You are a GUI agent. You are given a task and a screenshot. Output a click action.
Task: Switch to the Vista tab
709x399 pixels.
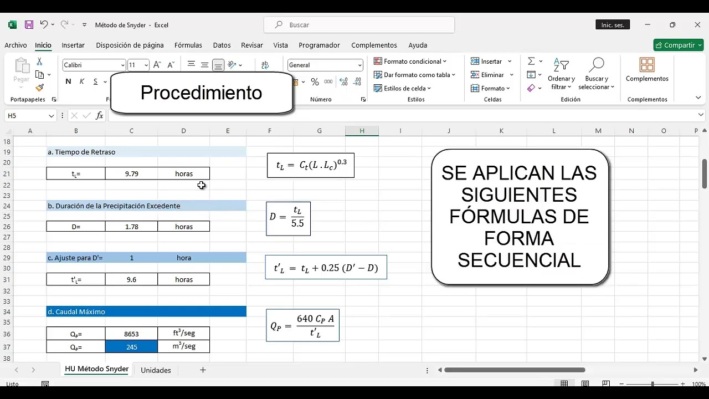tap(280, 45)
